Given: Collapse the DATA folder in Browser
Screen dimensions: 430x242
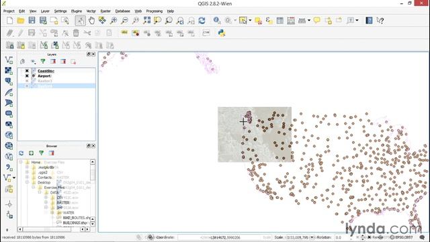Looking at the screenshot, I should click(x=40, y=192).
